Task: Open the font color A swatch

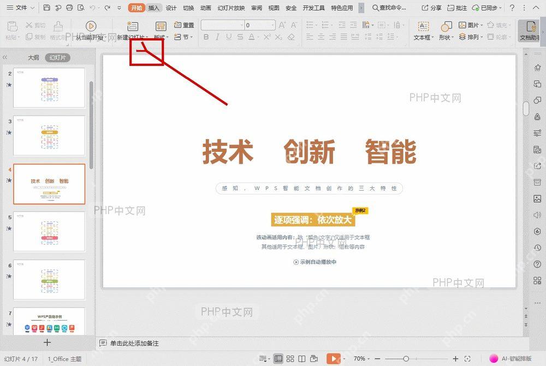Action: [251, 37]
